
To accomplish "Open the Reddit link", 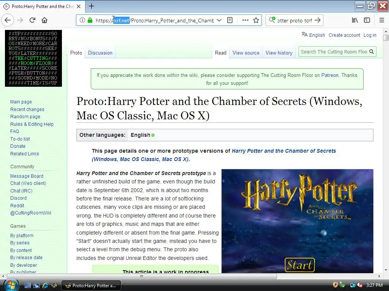I will click(x=17, y=205).
